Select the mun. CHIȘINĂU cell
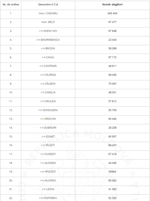The width and height of the screenshot is (150, 201). 48,13
